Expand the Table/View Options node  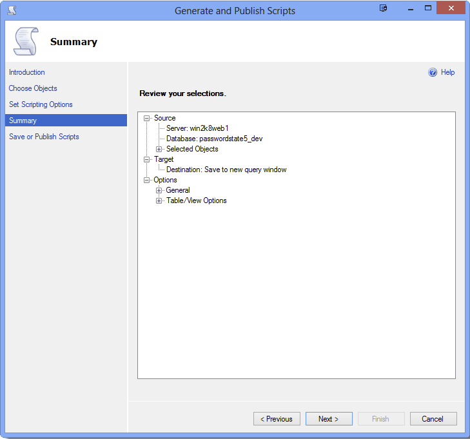click(159, 200)
